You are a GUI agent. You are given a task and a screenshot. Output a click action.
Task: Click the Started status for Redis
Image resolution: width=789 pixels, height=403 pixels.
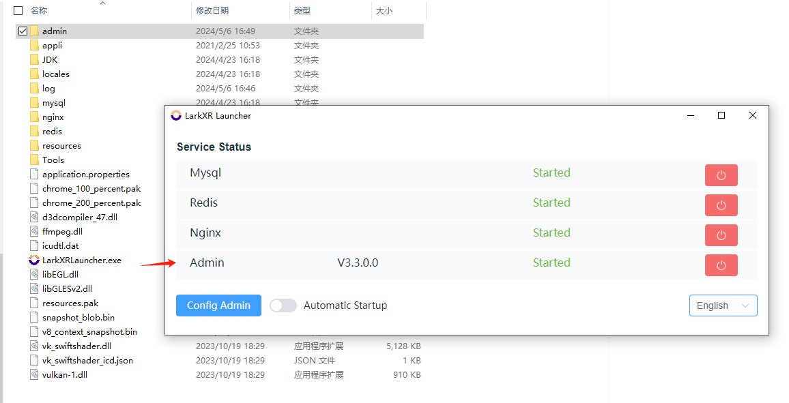[x=551, y=203]
